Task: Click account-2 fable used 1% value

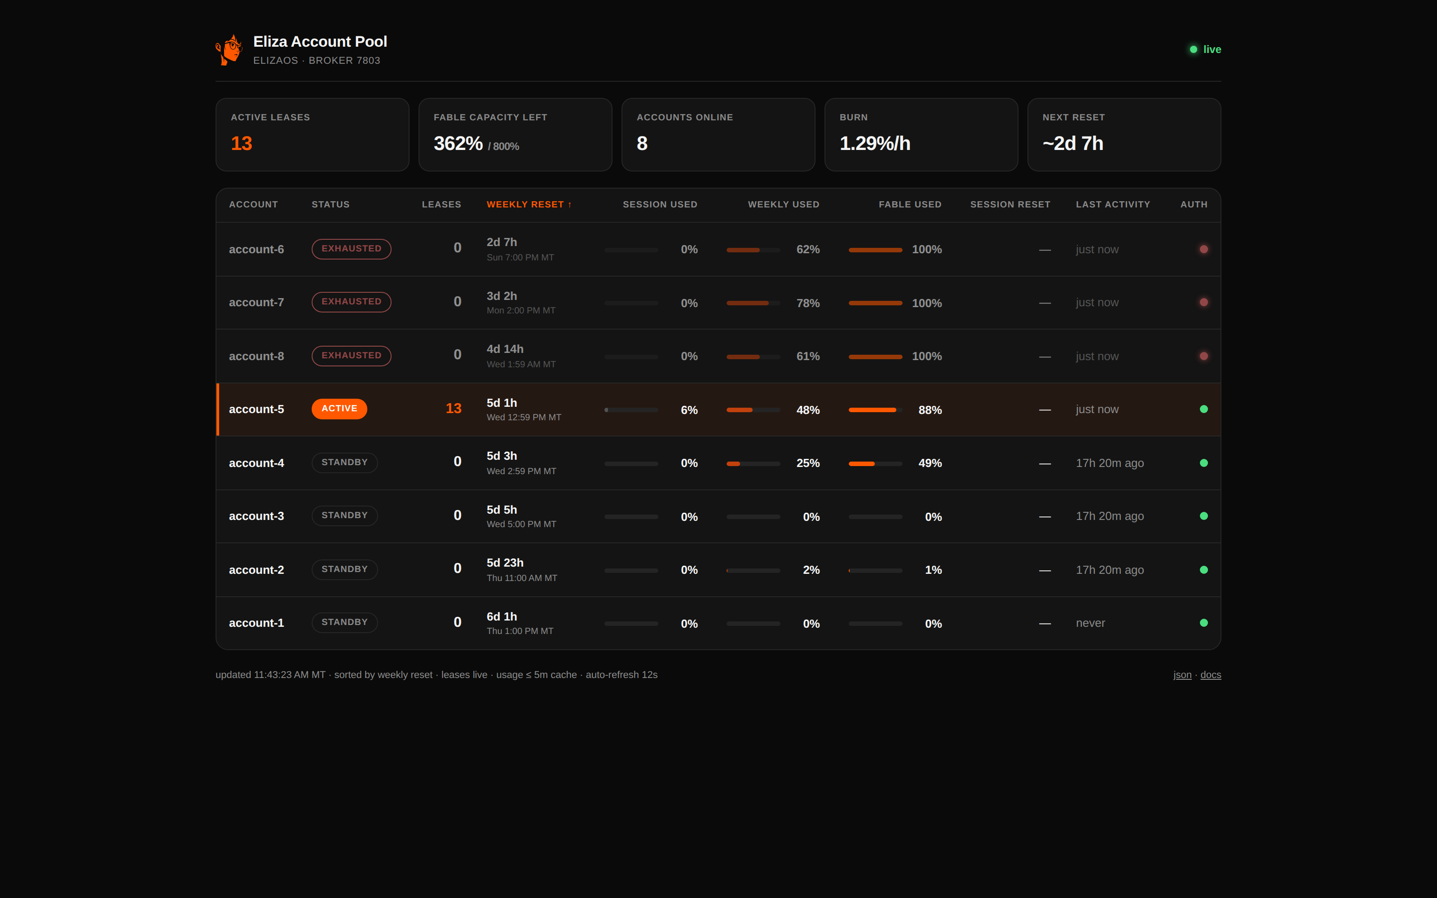Action: pyautogui.click(x=934, y=570)
